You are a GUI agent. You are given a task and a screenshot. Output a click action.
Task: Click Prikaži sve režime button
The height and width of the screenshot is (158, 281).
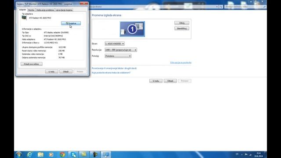point(32,64)
